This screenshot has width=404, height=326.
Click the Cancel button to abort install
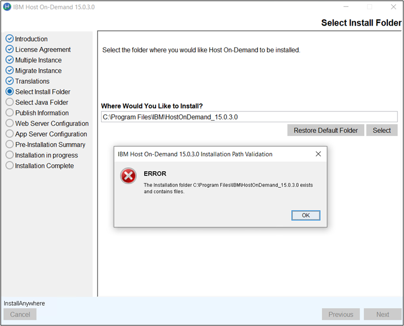(x=20, y=314)
